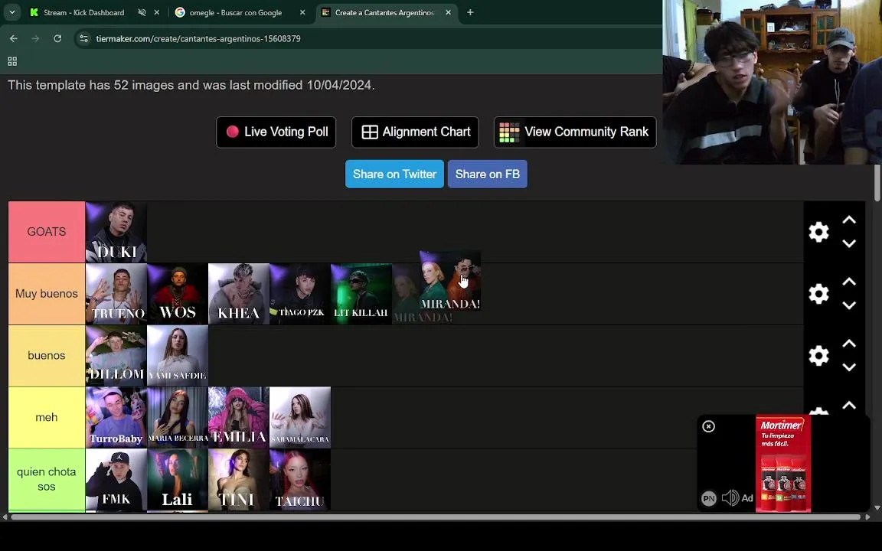
Task: Open a new browser tab
Action: tap(470, 12)
